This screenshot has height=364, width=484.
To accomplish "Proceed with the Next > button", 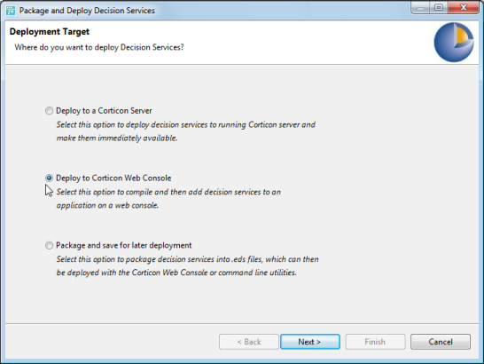I will tap(310, 342).
